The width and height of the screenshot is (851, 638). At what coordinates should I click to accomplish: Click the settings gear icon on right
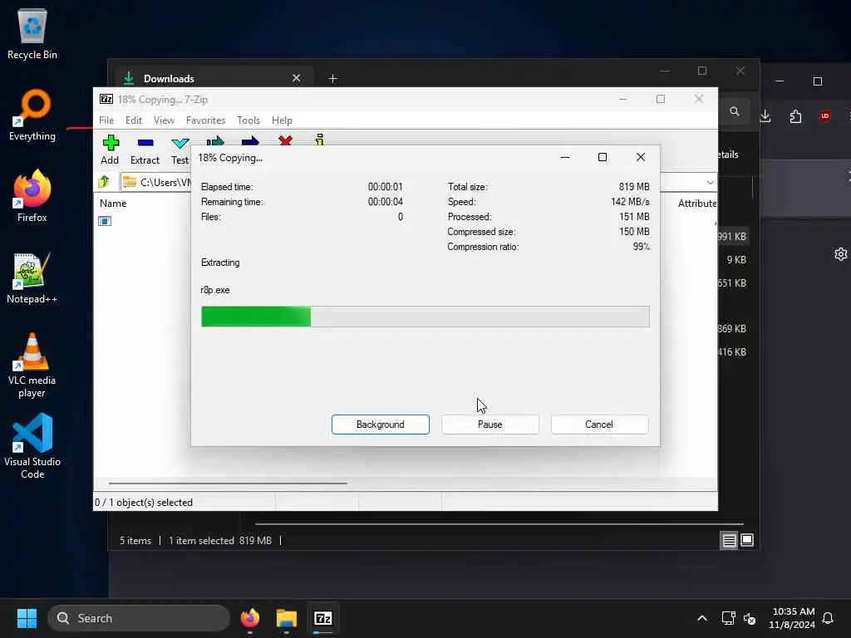841,254
